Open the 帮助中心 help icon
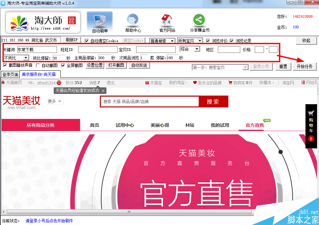Viewport: 319px width, 225px height. 133,22
